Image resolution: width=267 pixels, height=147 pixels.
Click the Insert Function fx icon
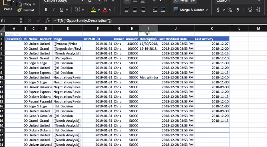[48, 20]
